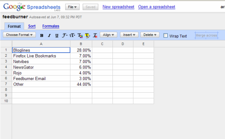The height and width of the screenshot is (139, 225).
Task: Pick the text color icon
Action: click(80, 35)
